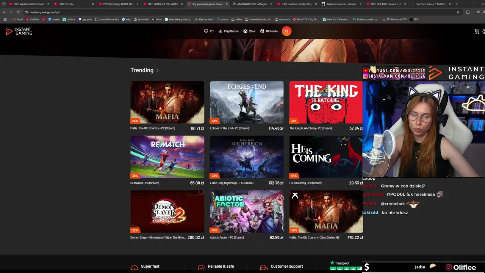This screenshot has height=273, width=485.
Task: Open the BetterTTV bookmark
Action: pos(306,19)
